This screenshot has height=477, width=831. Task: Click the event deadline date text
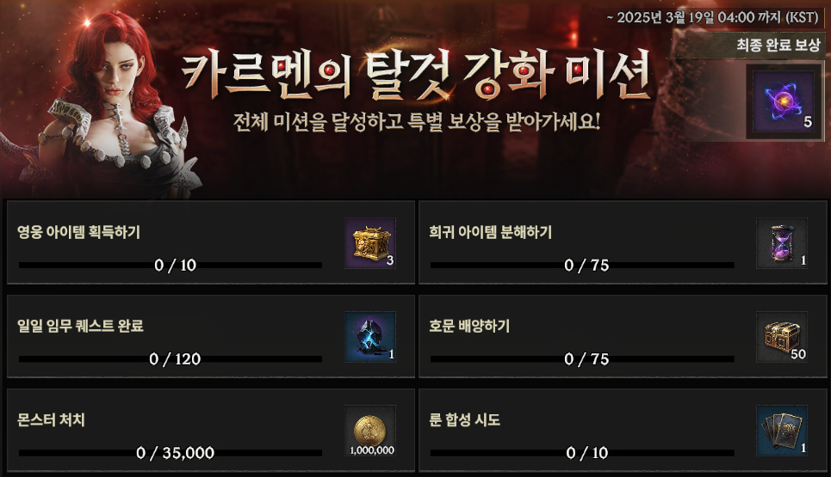pyautogui.click(x=713, y=17)
